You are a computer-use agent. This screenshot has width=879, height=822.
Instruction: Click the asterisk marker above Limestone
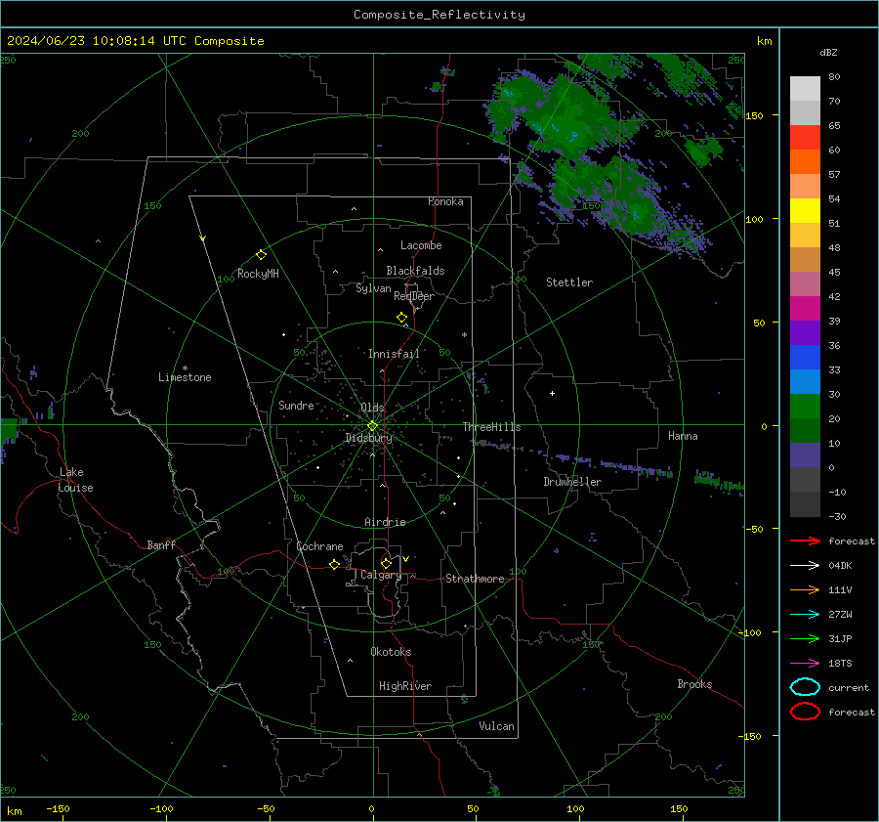(x=185, y=368)
